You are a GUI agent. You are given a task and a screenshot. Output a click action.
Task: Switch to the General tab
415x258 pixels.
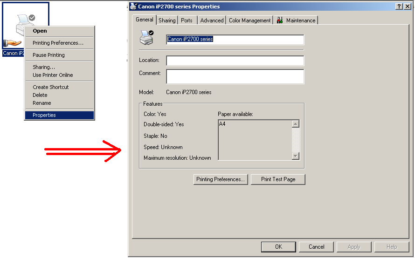[x=144, y=20]
